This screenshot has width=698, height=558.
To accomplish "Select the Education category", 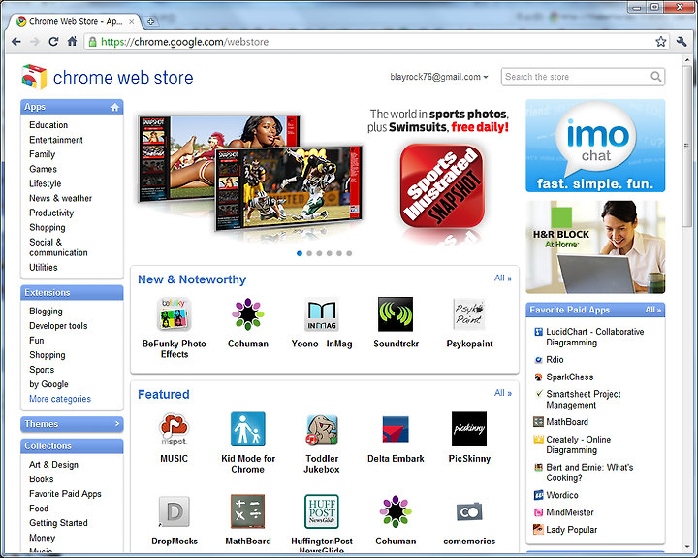I will [48, 125].
